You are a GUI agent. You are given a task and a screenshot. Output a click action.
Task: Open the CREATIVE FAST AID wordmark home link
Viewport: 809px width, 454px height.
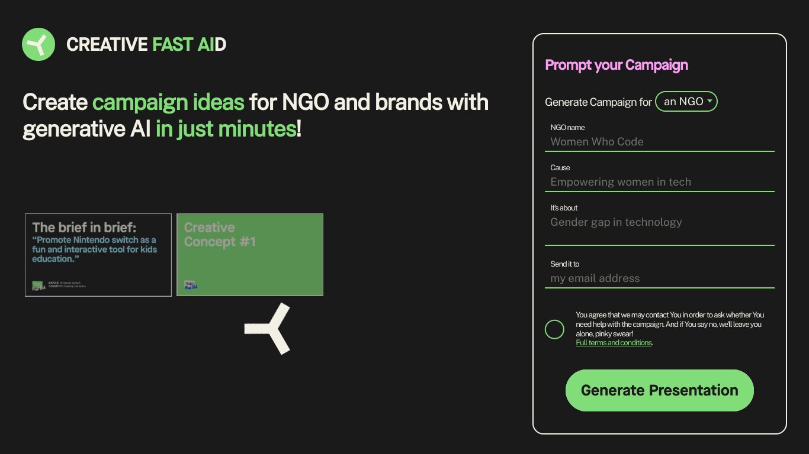click(x=146, y=44)
